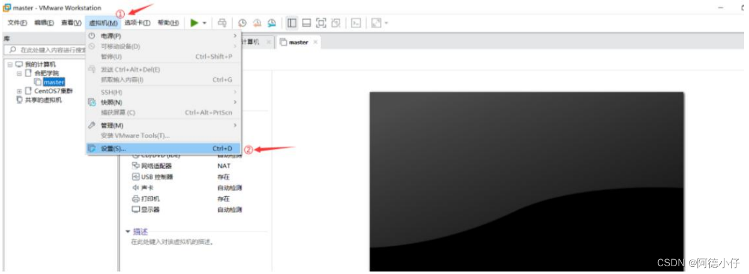Click the printer device icon
Image resolution: width=749 pixels, height=274 pixels.
click(136, 199)
